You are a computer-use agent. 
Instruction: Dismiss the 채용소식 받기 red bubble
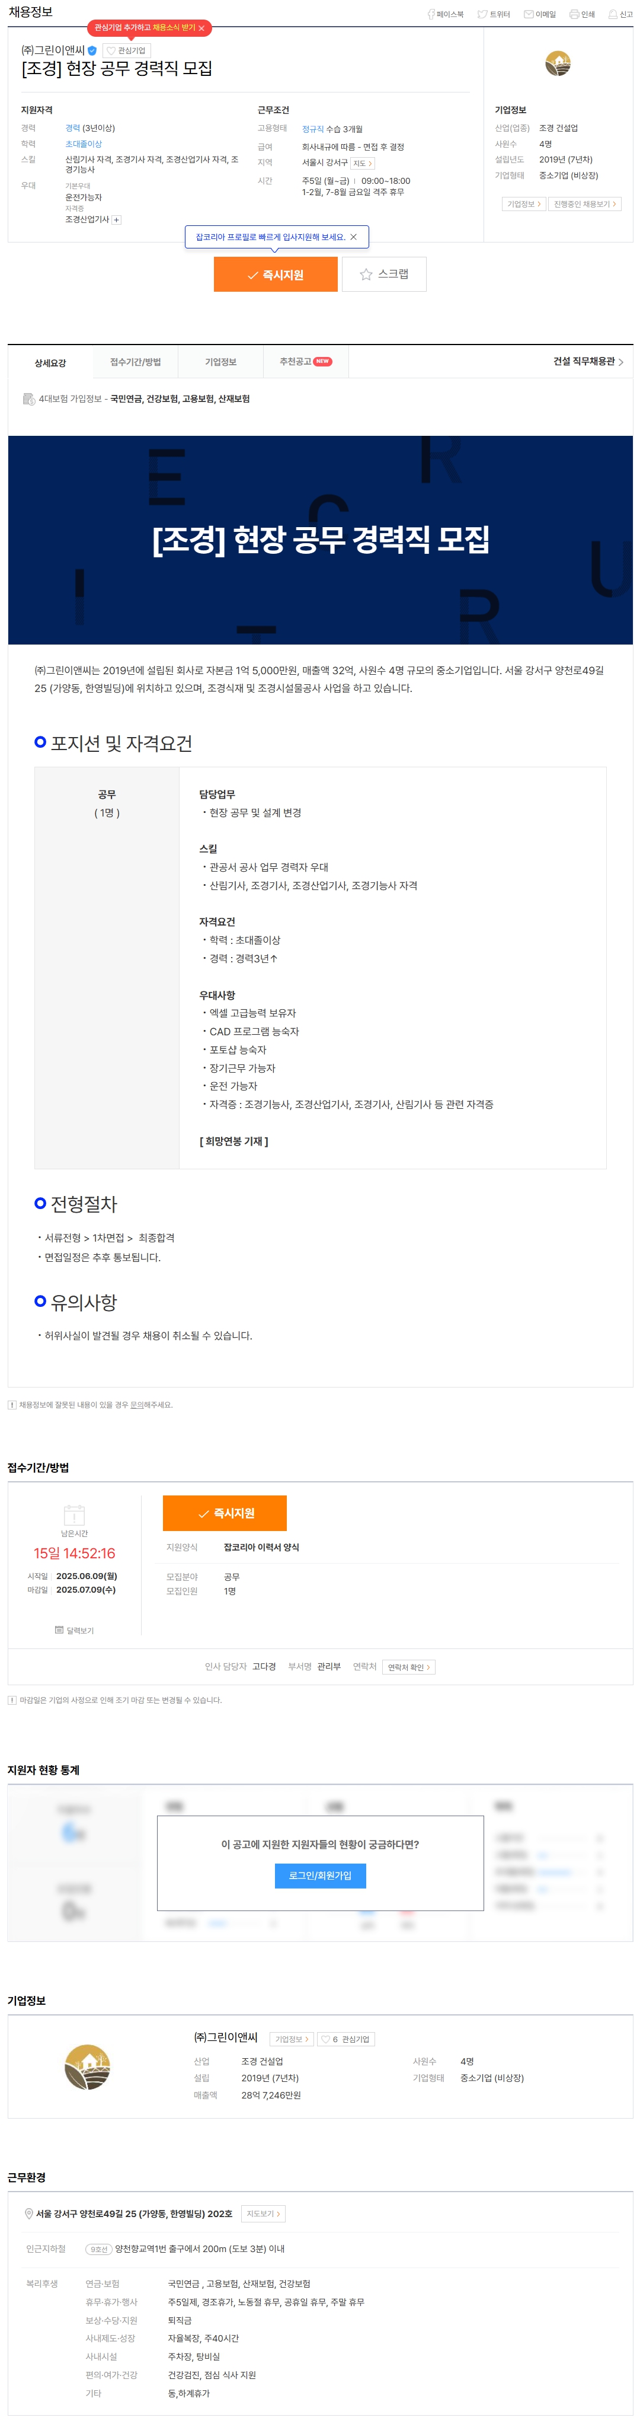pyautogui.click(x=201, y=28)
